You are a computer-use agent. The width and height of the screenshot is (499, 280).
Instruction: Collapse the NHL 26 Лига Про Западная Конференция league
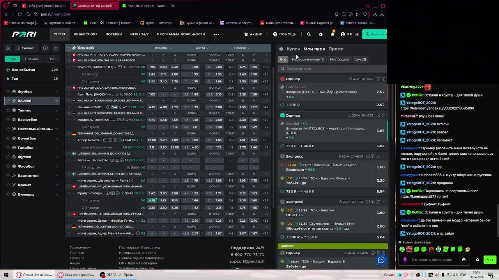267,55
